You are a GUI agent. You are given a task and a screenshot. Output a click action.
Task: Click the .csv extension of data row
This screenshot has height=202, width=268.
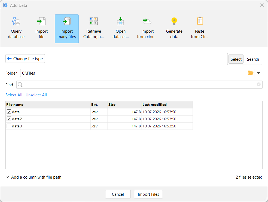[94, 112]
